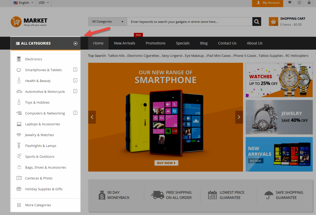This screenshot has width=316, height=215.
Task: Select the Jewelry & Watches category label
Action: click(40, 135)
